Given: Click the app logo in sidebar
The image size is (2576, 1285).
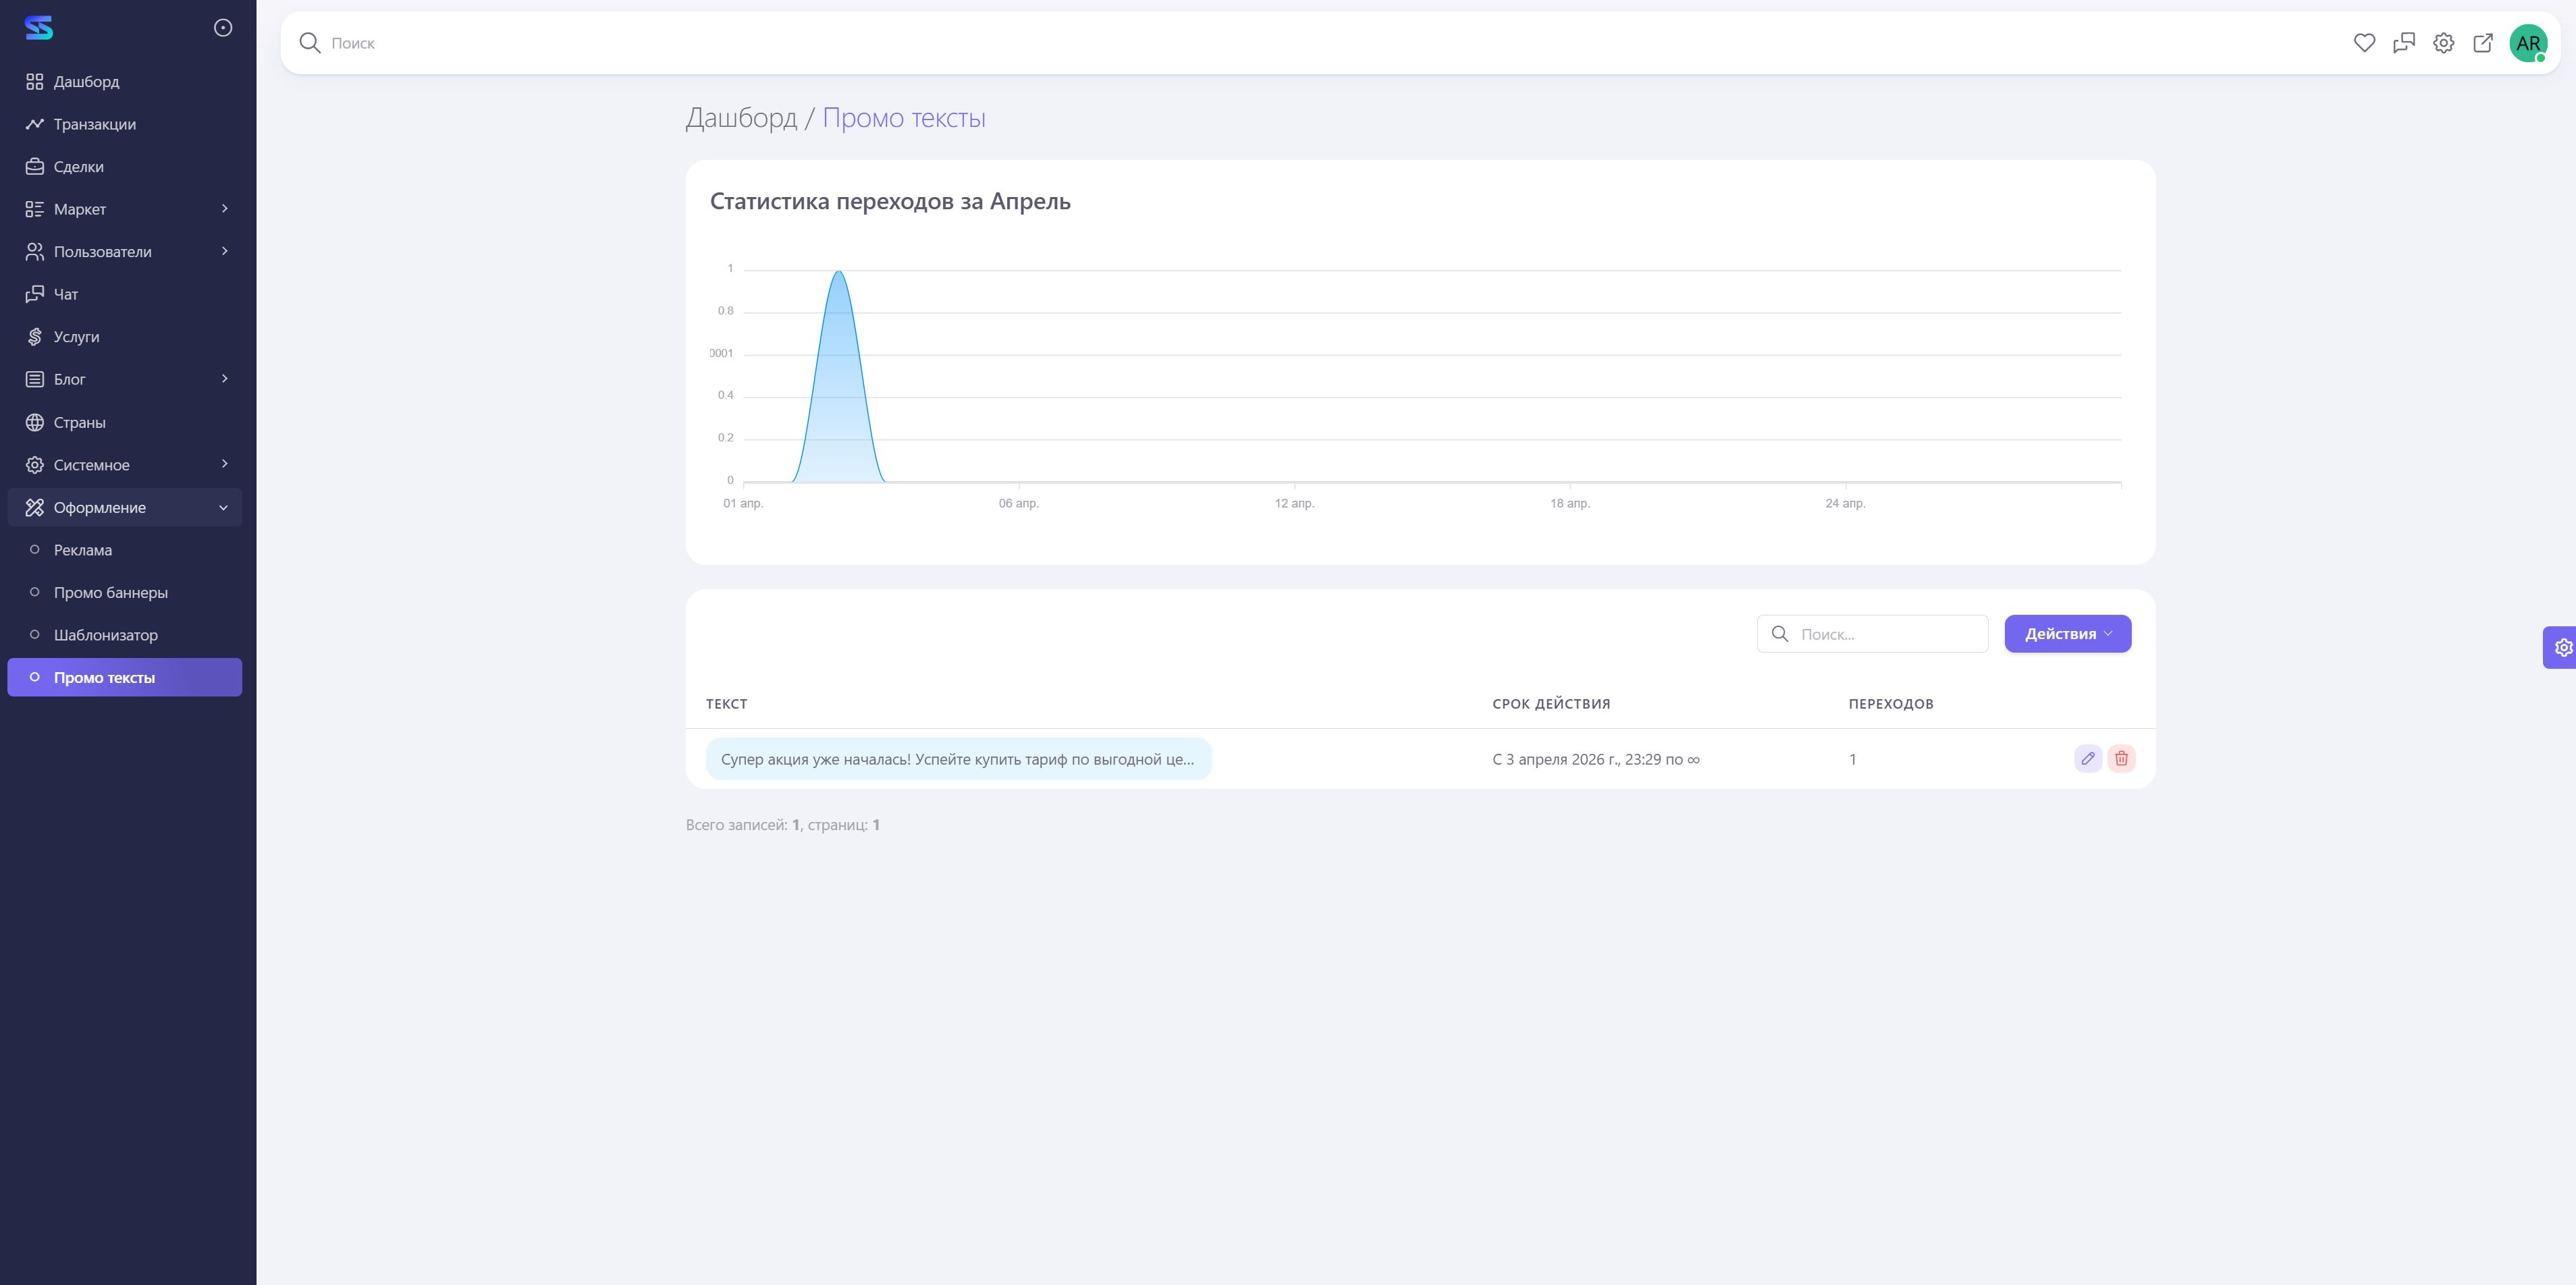Looking at the screenshot, I should pos(39,28).
